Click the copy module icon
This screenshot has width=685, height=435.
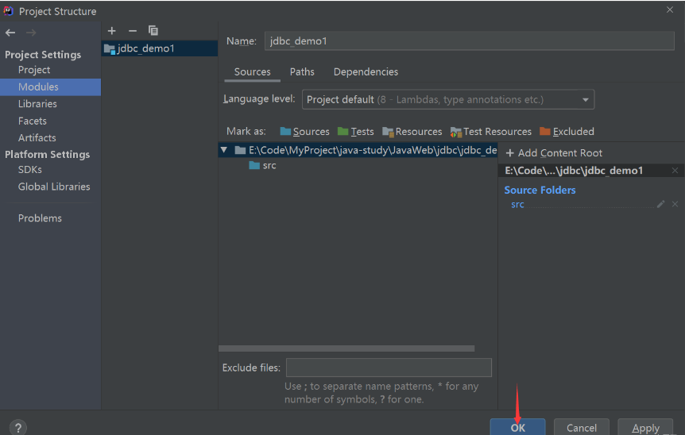[x=153, y=31]
